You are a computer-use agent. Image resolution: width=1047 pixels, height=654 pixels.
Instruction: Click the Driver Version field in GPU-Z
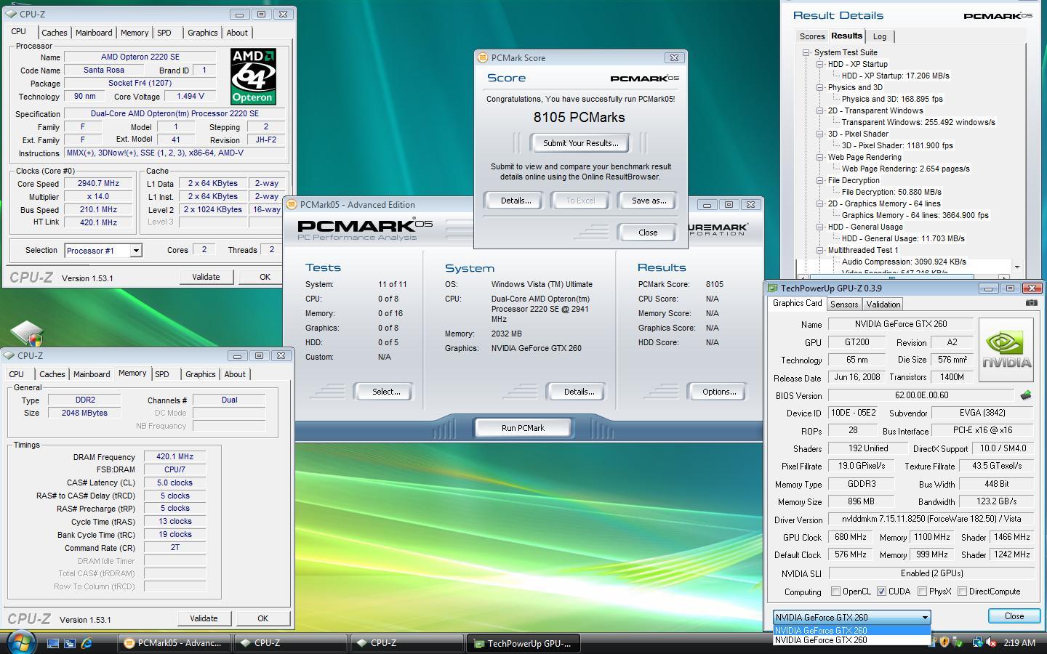[x=931, y=520]
